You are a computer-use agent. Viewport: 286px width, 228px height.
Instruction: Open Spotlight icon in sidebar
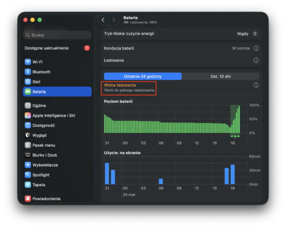pyautogui.click(x=28, y=175)
